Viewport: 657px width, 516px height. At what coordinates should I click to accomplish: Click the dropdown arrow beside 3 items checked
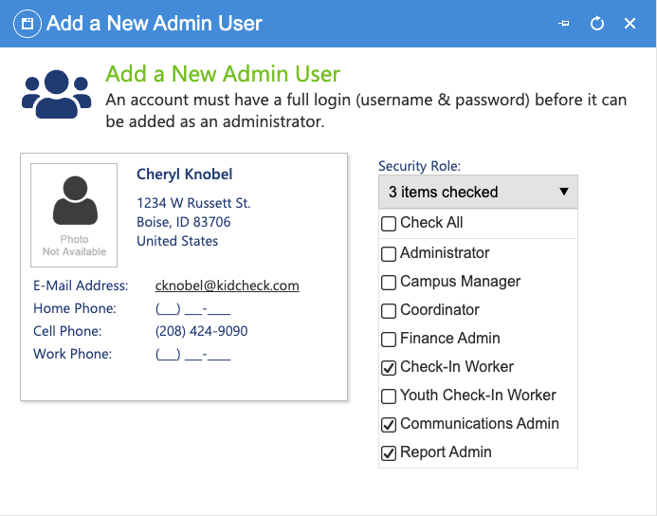(564, 192)
